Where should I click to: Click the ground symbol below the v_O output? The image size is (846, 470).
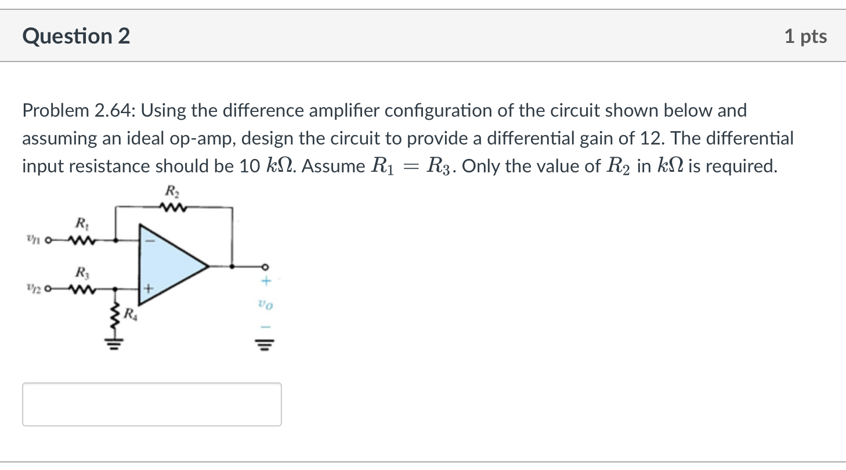pos(265,344)
